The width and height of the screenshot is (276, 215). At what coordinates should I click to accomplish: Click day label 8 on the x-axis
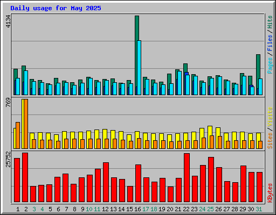click(74, 209)
